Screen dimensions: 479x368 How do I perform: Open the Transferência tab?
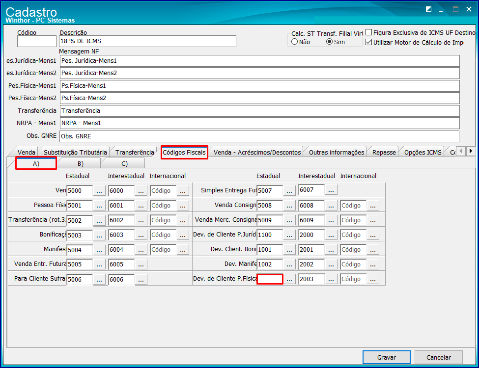(x=135, y=152)
